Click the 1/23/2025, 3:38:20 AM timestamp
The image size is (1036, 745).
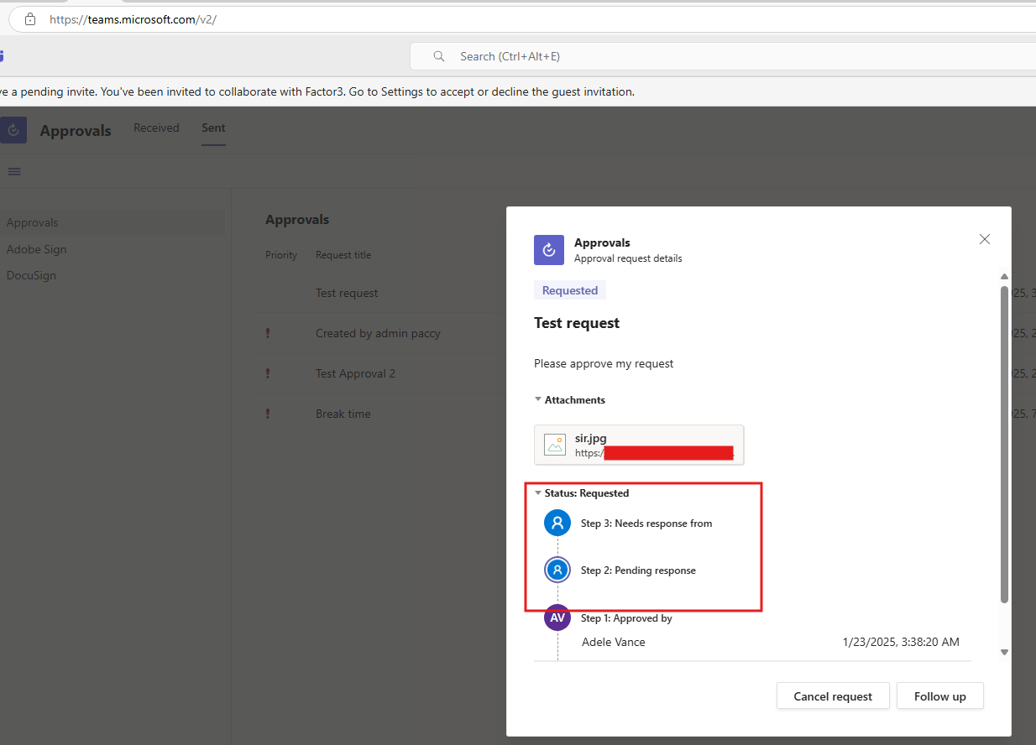point(901,642)
